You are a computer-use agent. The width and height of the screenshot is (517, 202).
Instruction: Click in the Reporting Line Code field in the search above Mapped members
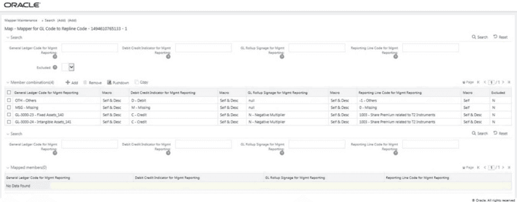431,144
